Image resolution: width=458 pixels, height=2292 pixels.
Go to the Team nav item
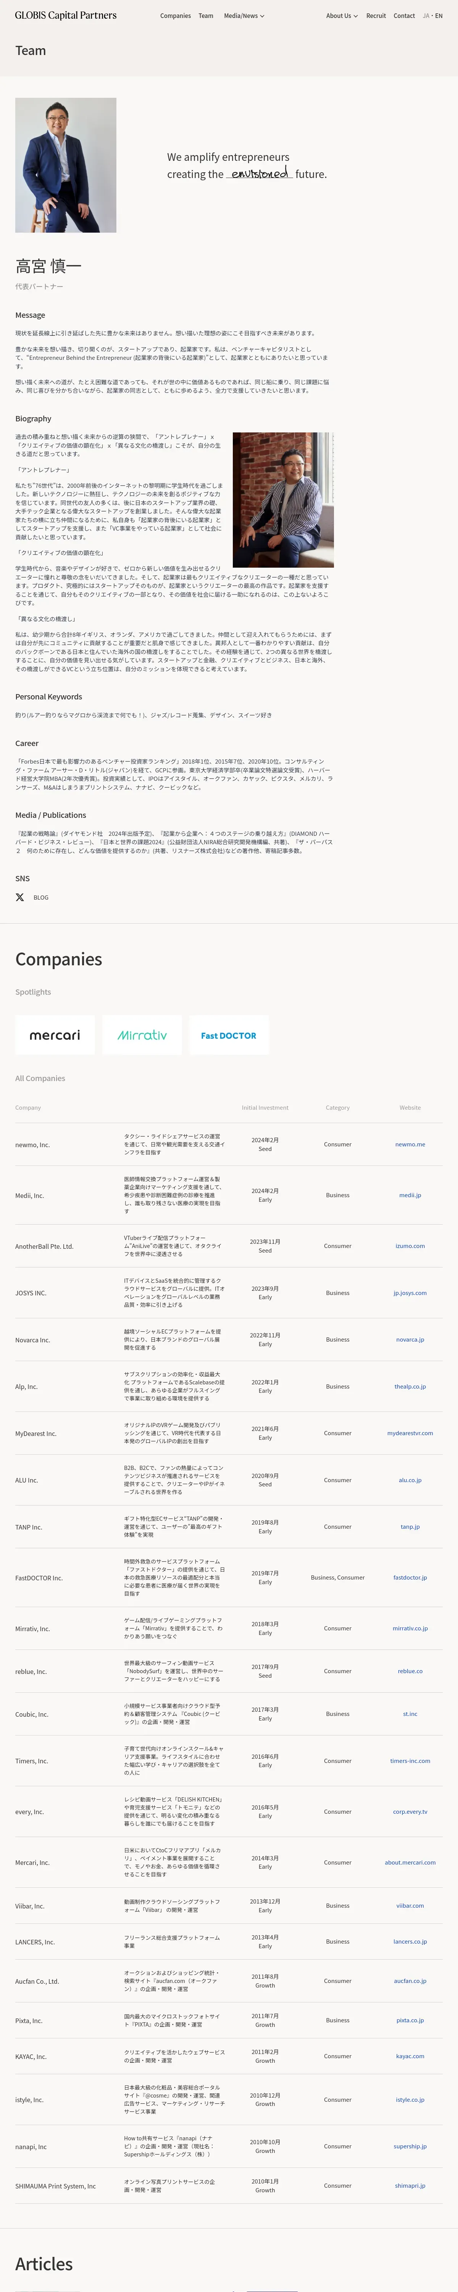pyautogui.click(x=205, y=16)
